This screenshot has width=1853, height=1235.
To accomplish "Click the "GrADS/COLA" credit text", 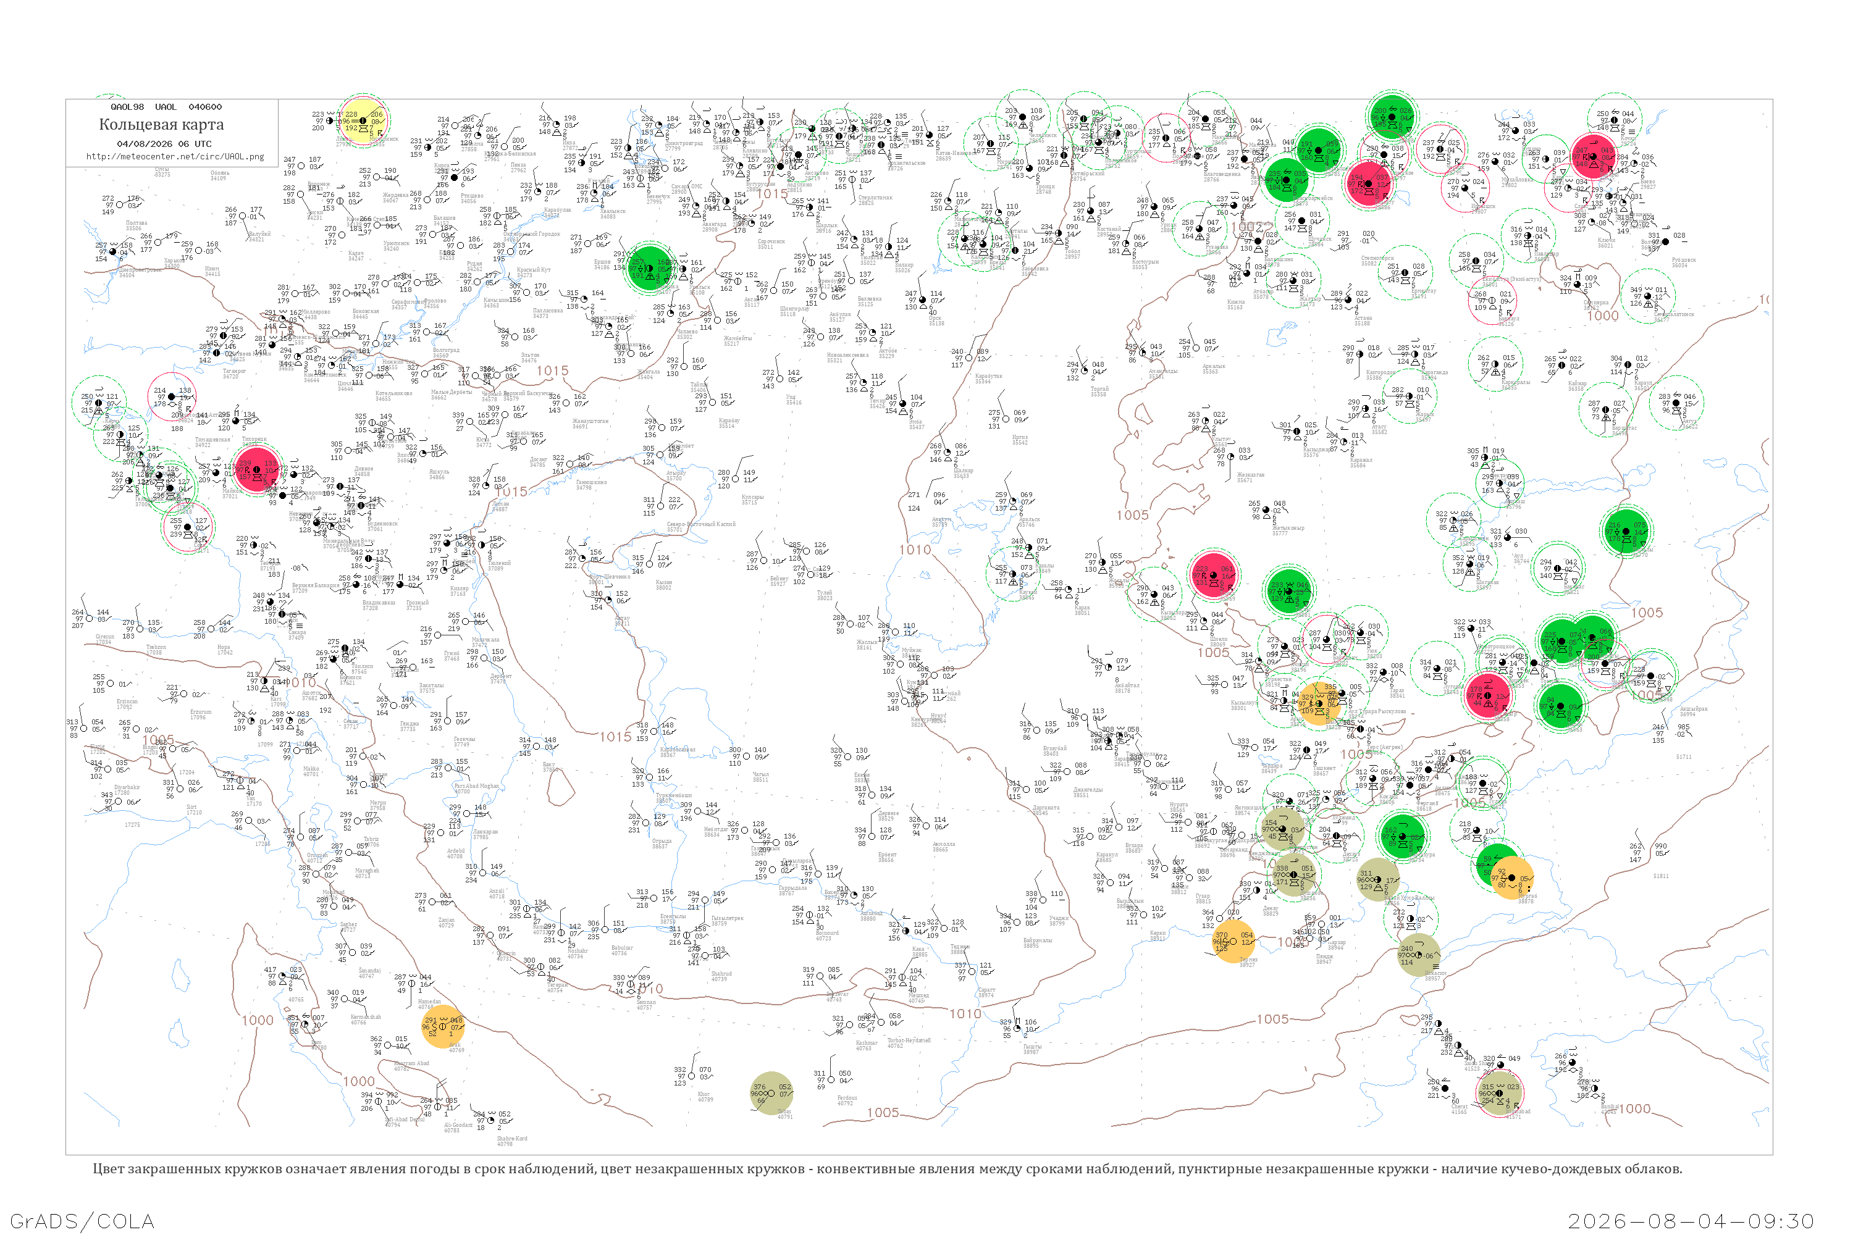I will click(x=82, y=1221).
